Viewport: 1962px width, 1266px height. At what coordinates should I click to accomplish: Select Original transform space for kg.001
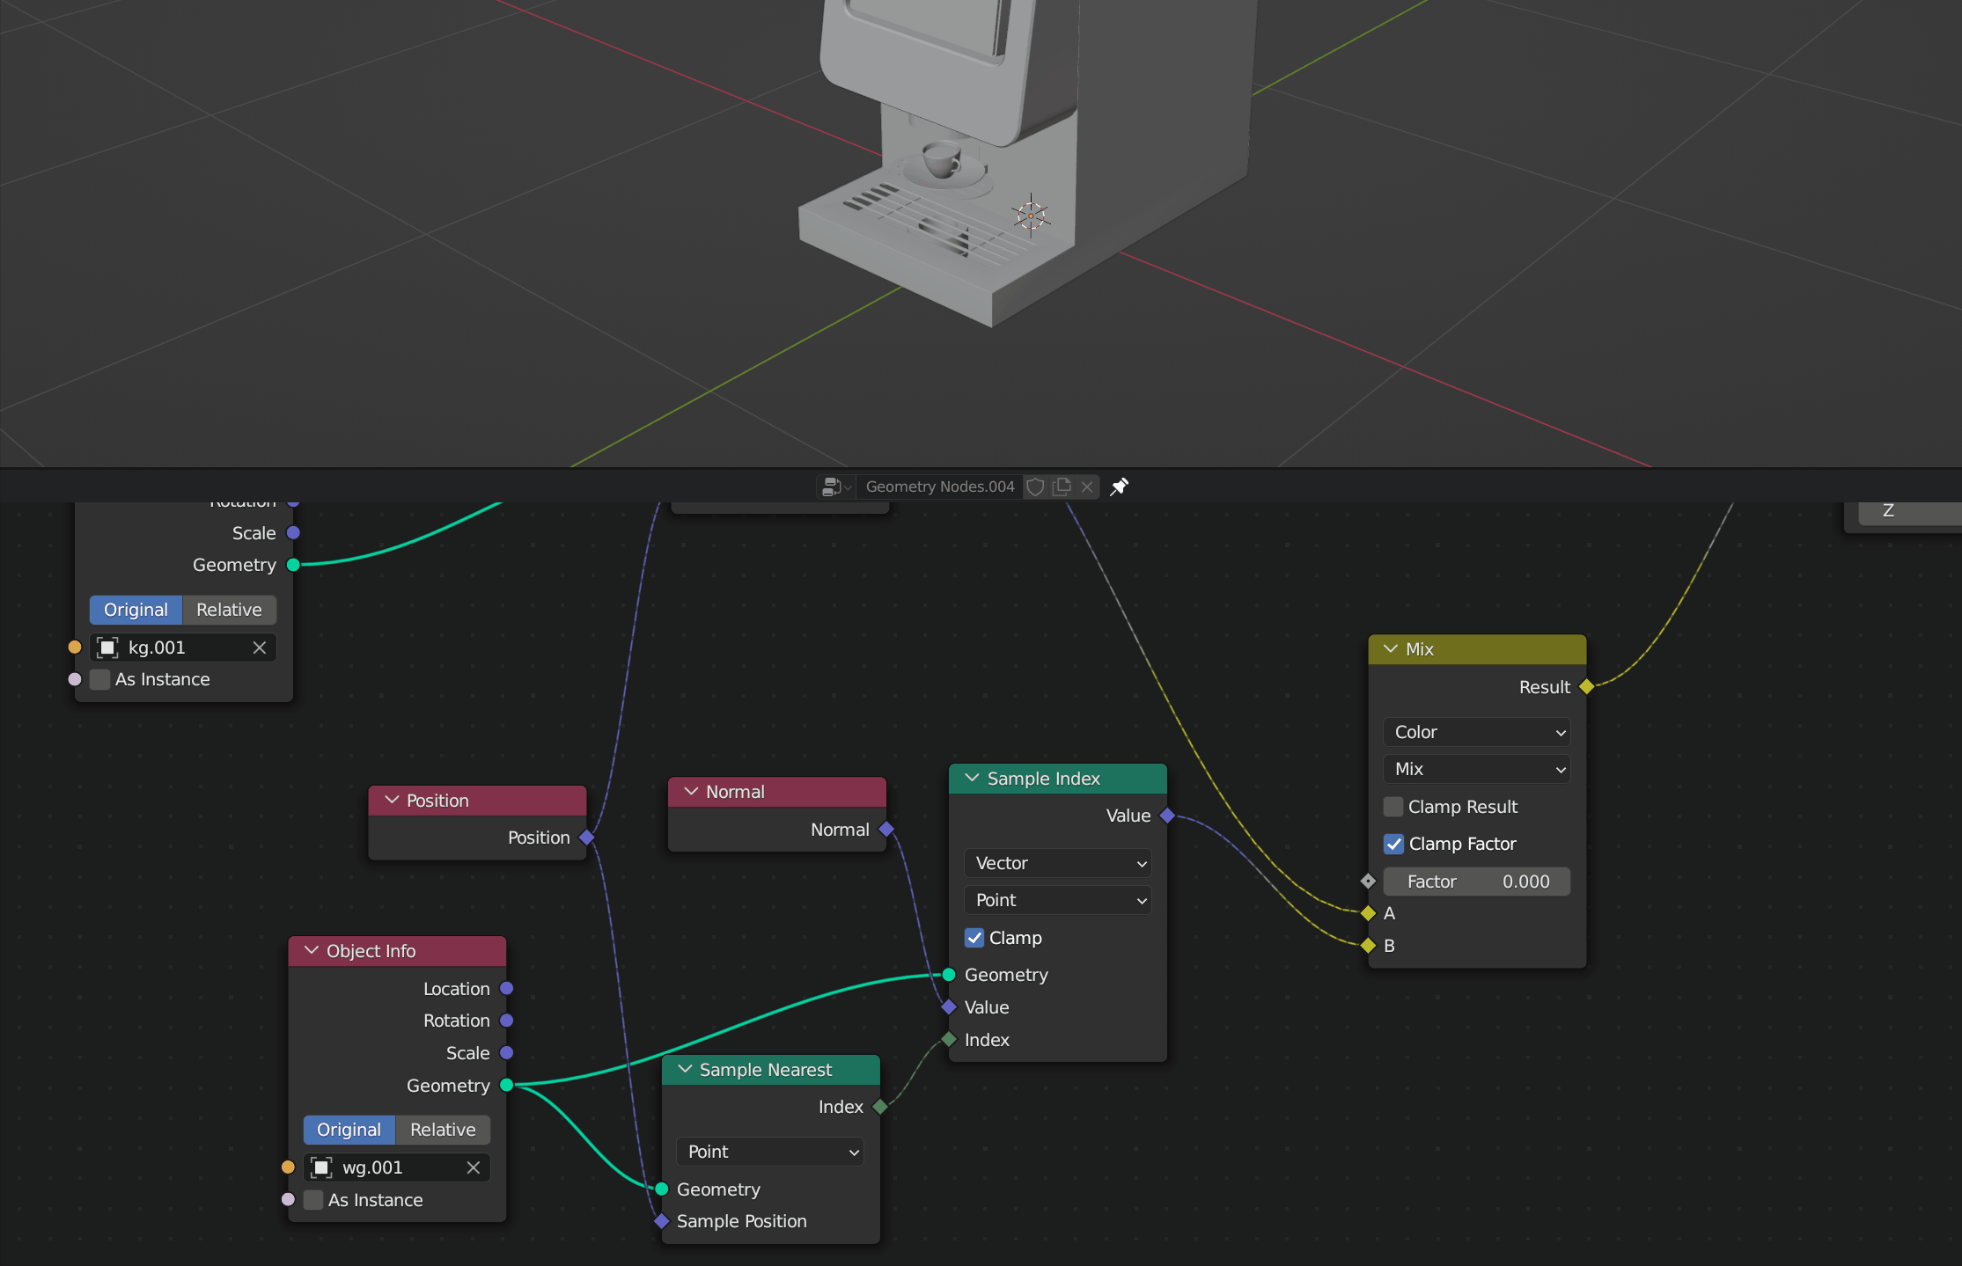pos(136,610)
